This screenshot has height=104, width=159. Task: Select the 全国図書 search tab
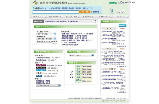click(x=64, y=8)
